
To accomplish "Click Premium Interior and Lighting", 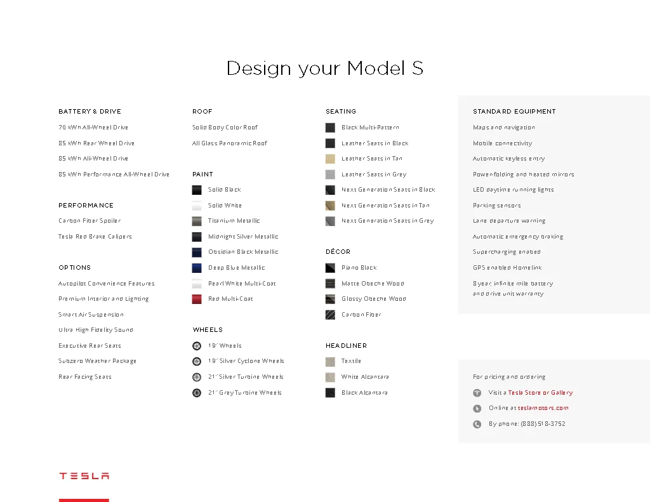I will point(103,299).
